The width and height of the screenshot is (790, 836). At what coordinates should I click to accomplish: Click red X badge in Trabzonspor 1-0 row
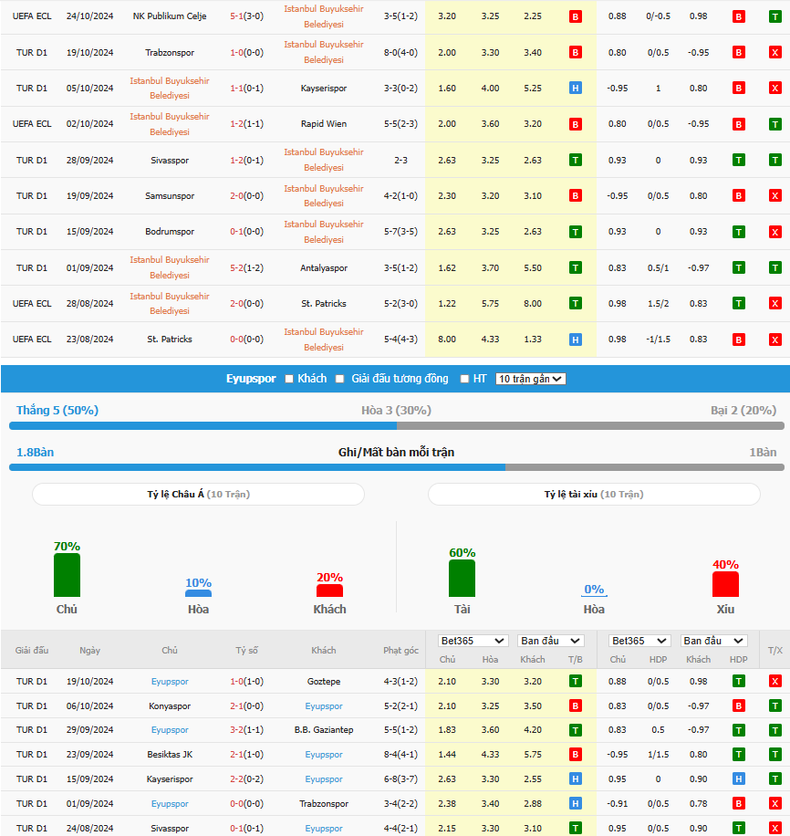[x=775, y=52]
